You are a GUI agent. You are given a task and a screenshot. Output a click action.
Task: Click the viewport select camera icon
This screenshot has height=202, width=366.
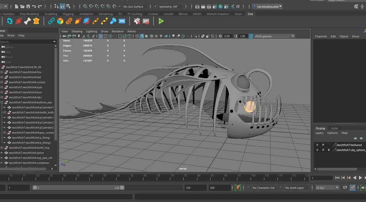click(64, 36)
